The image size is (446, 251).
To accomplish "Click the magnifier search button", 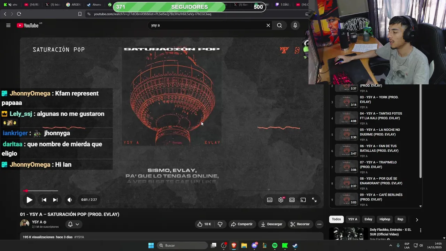I will [x=279, y=25].
